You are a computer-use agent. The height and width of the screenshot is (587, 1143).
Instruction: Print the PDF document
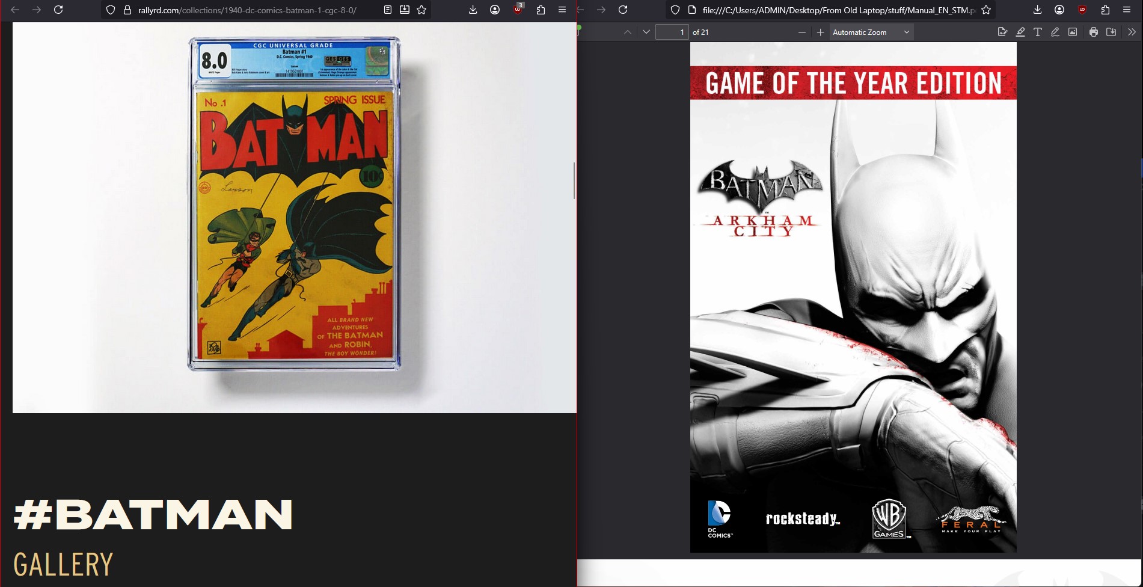click(x=1094, y=32)
